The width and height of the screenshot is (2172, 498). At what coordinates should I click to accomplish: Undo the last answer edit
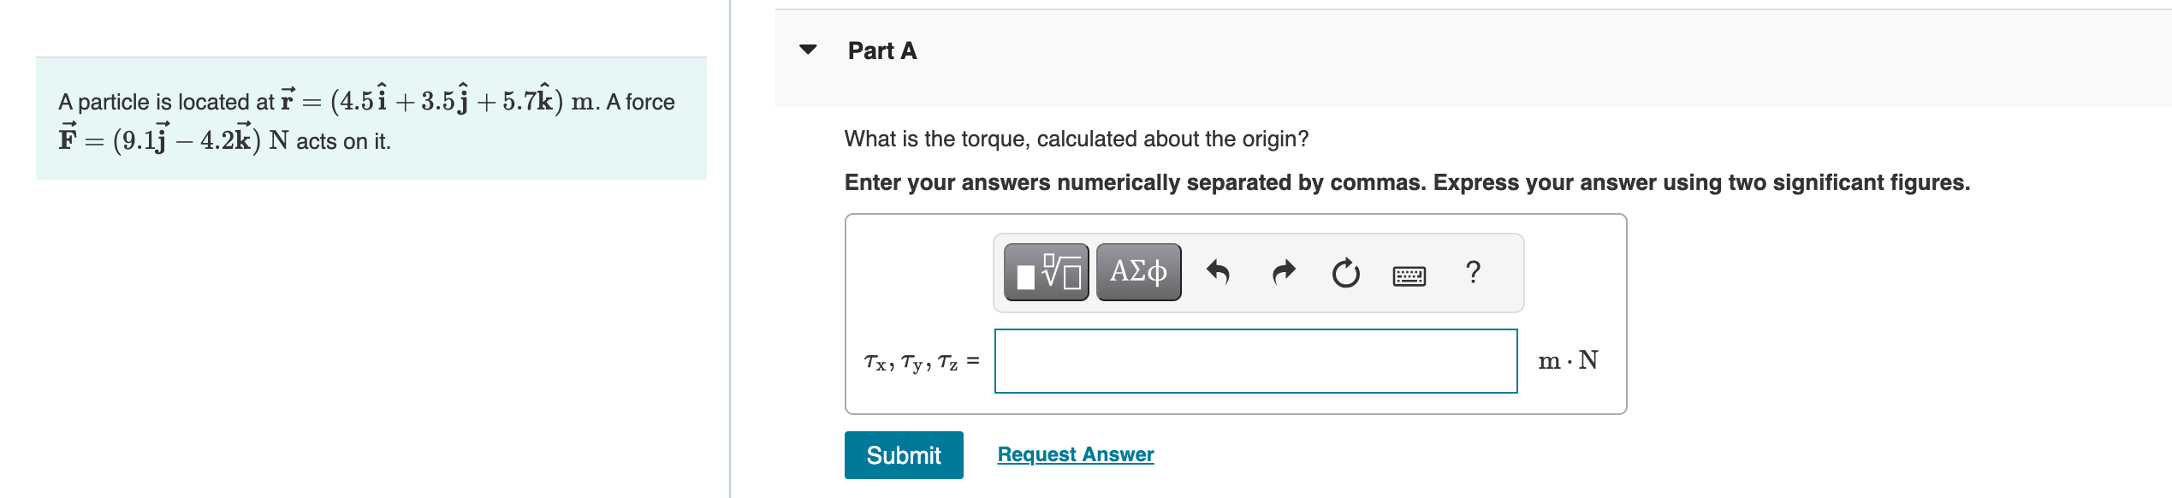point(1219,273)
